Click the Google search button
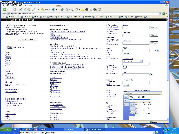179x134 pixels. coord(154,27)
